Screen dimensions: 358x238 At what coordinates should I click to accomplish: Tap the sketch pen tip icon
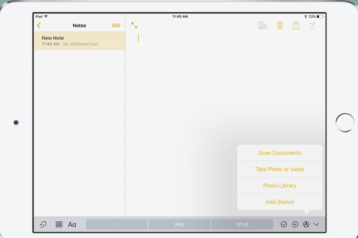tap(306, 224)
